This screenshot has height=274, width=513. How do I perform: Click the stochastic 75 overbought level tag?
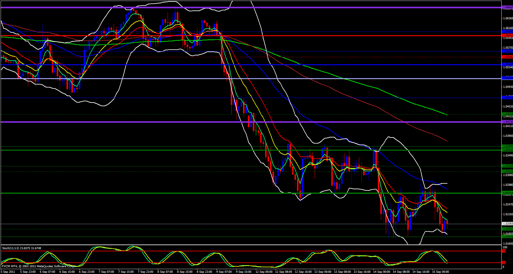click(504, 251)
